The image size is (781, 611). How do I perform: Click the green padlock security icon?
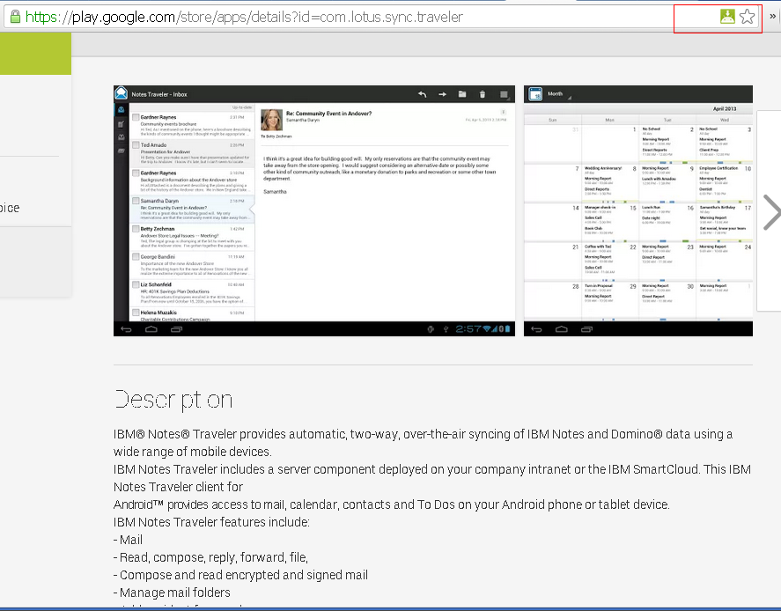point(16,17)
